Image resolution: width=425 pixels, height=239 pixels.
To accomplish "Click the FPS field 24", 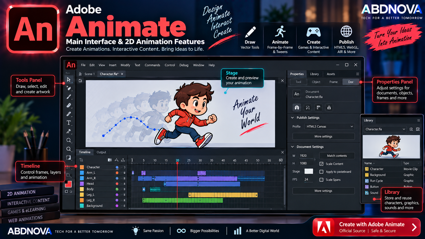I will [309, 180].
